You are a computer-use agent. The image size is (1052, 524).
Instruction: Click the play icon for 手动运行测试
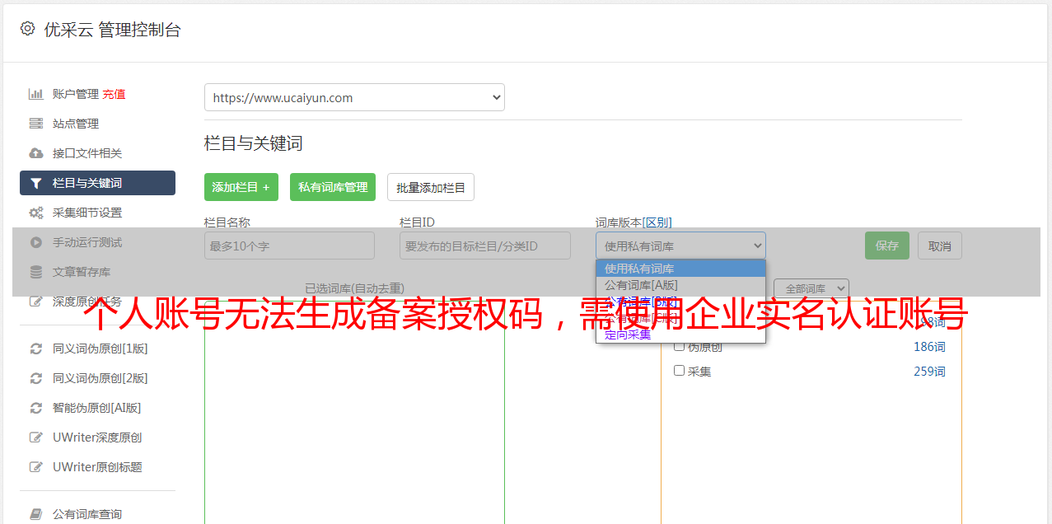click(x=35, y=242)
